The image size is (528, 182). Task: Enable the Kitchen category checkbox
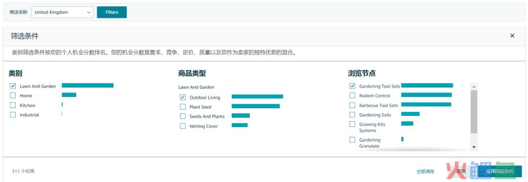13,105
